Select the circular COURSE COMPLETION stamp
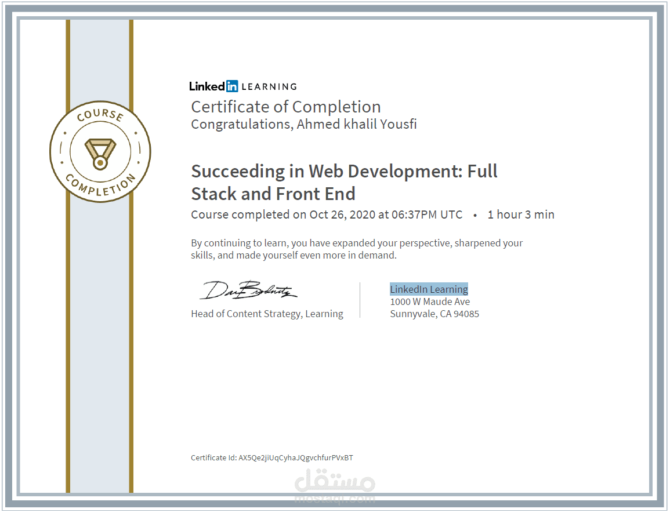This screenshot has width=670, height=516. [x=100, y=151]
